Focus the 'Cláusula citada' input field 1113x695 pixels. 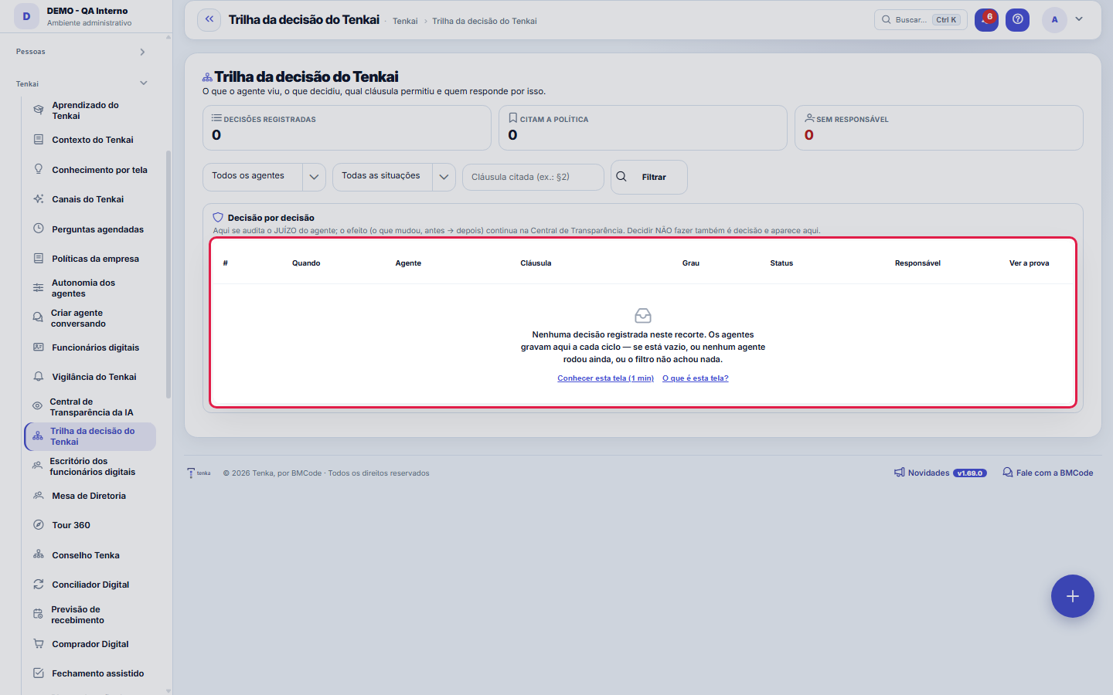[533, 177]
